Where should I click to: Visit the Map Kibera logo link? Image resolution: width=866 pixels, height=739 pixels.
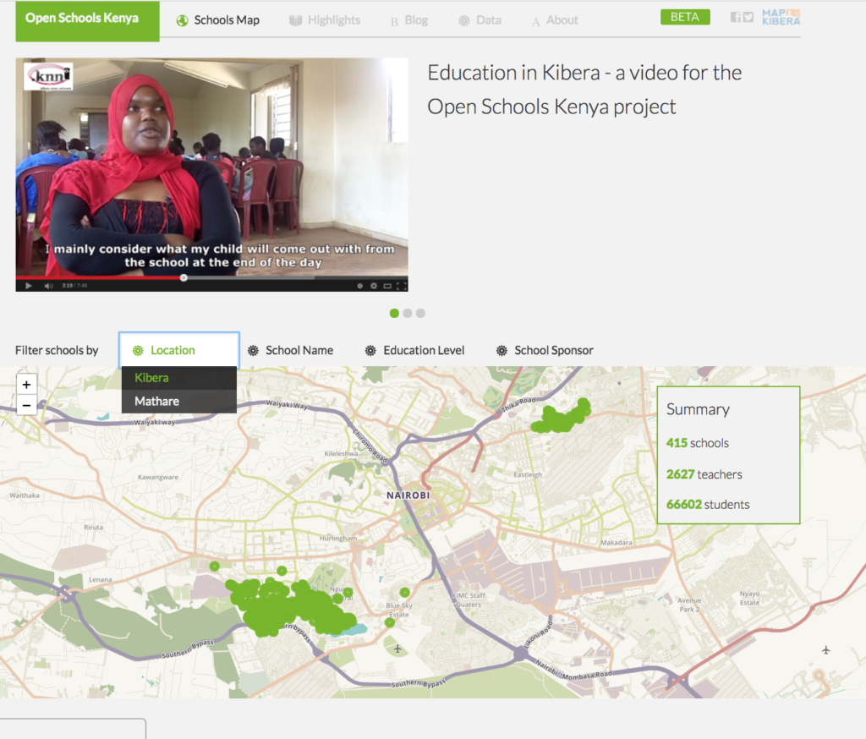[x=781, y=17]
